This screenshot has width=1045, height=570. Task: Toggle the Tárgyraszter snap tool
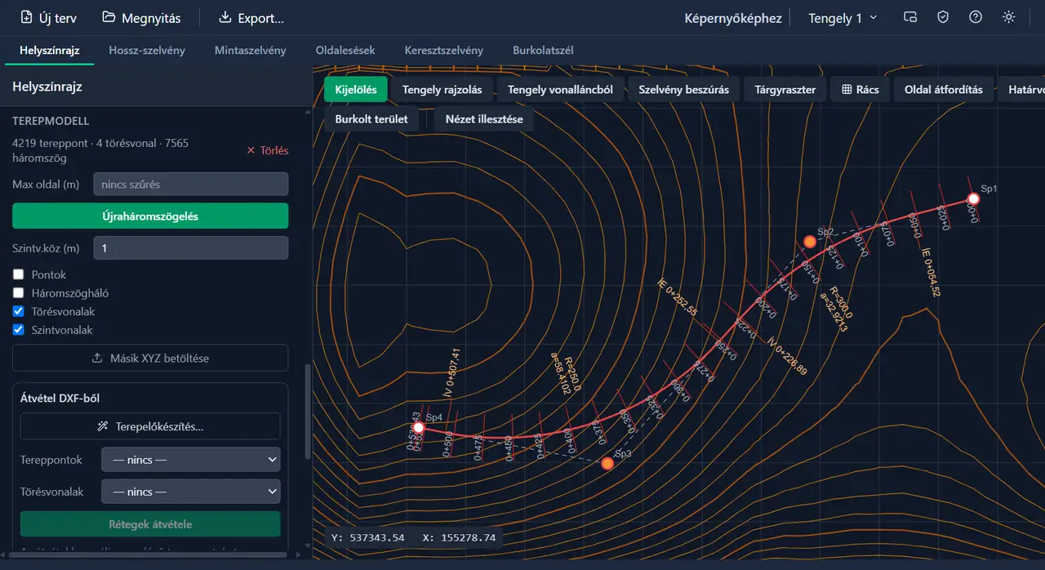(x=785, y=90)
